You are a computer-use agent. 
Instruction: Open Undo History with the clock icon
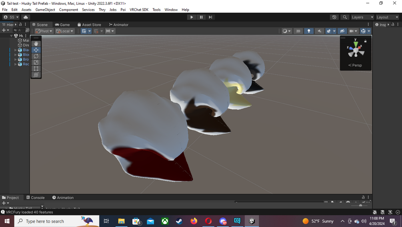coord(334,17)
